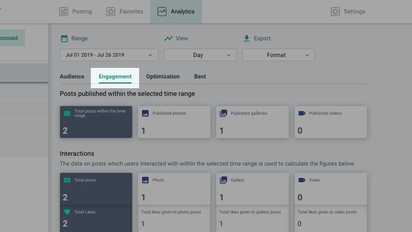Screen dimensions: 412x232
Task: Click the Interactions Photo icon
Action: point(145,180)
